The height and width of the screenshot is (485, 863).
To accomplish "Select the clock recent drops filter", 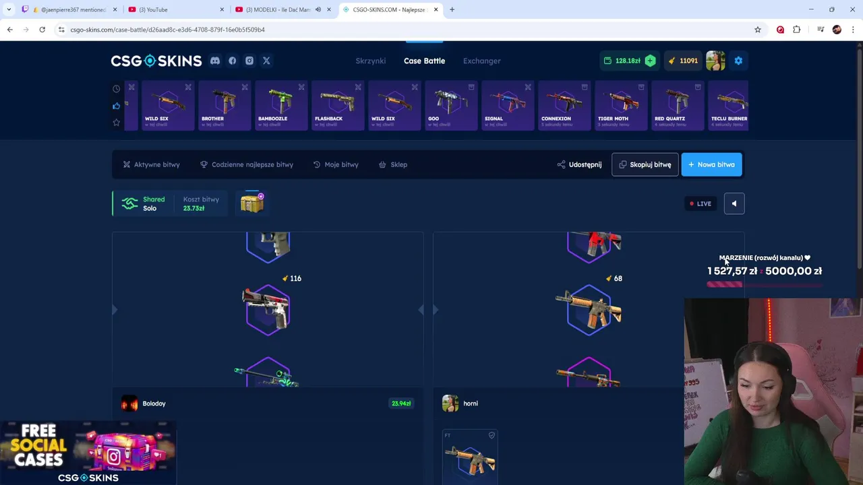I will tap(116, 89).
